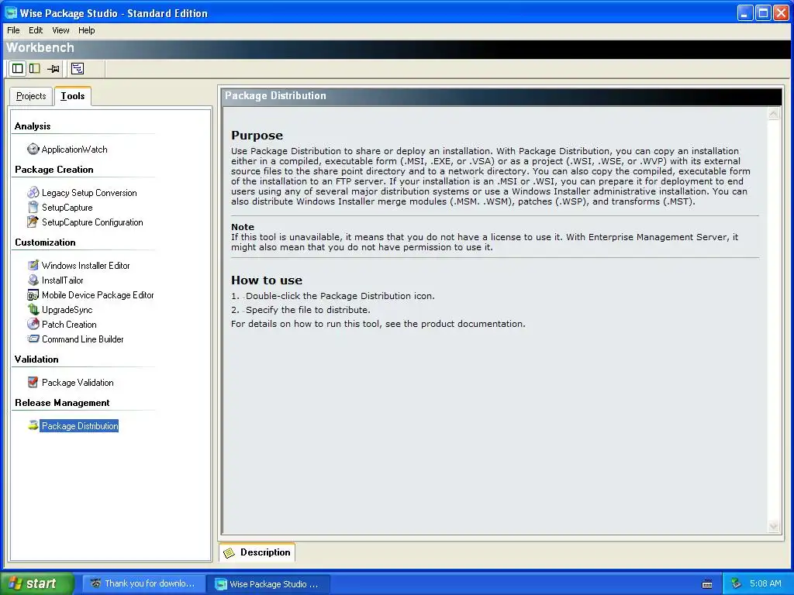Click the 'Specify the file to distribute' step
794x595 pixels.
[x=308, y=310]
